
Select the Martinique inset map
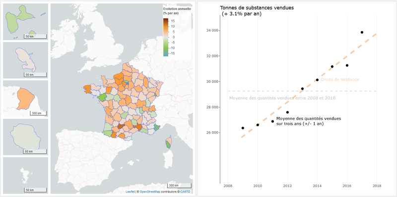click(26, 60)
